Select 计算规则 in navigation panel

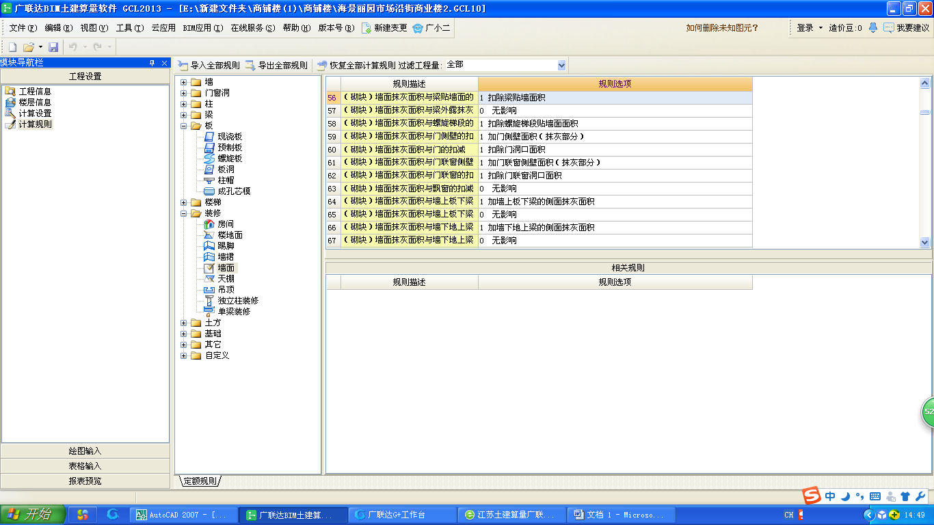click(x=35, y=124)
